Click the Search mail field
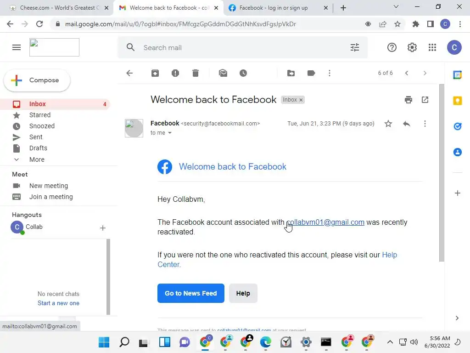This screenshot has height=353, width=470. pyautogui.click(x=243, y=47)
